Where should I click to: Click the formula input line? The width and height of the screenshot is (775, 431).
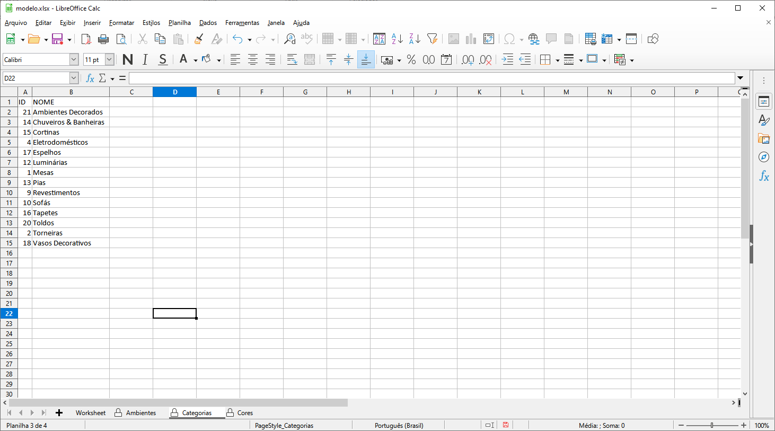tap(431, 78)
